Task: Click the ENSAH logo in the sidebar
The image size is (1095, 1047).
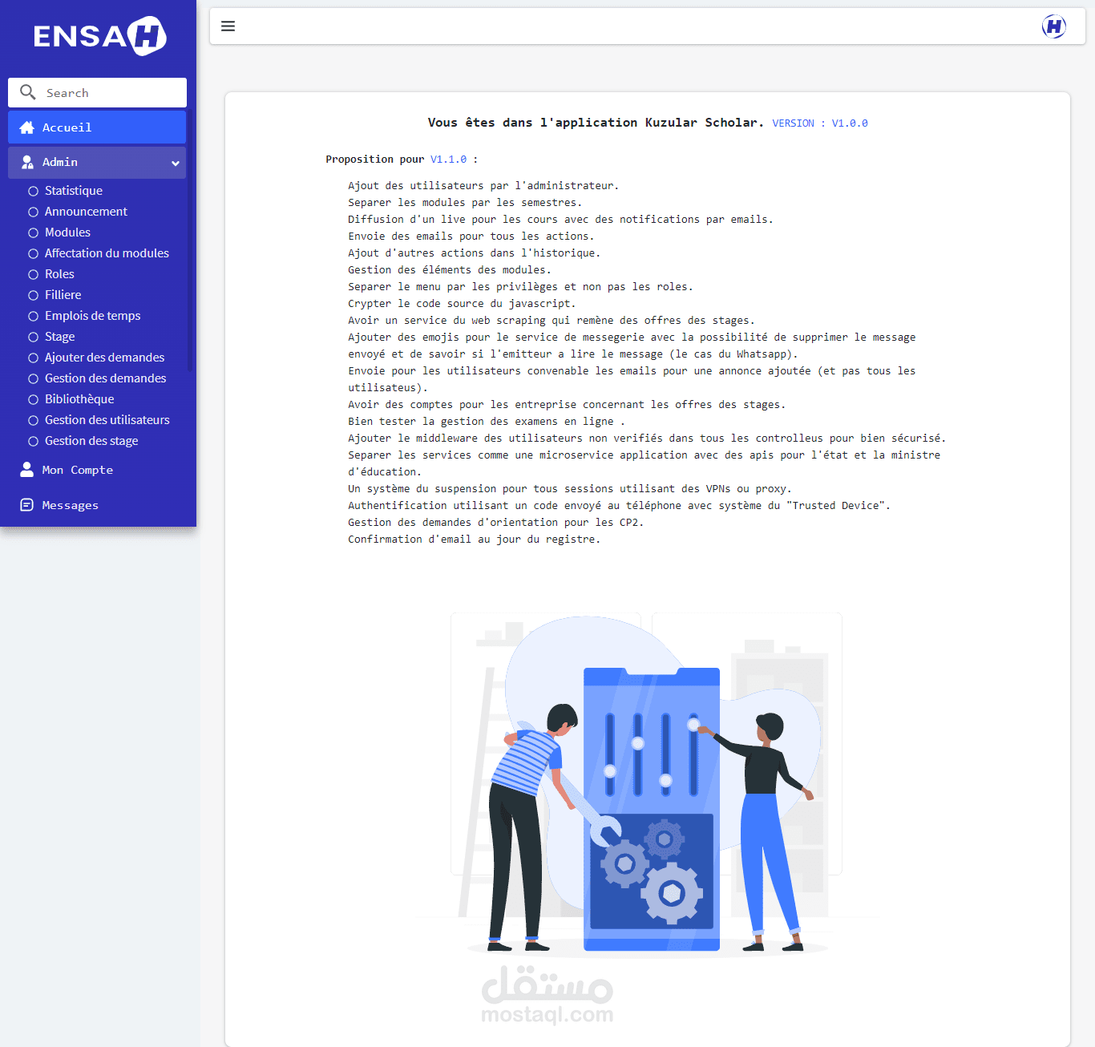Action: 99,36
